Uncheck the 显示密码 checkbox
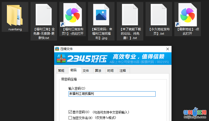209x121 pixels. pos(70,112)
